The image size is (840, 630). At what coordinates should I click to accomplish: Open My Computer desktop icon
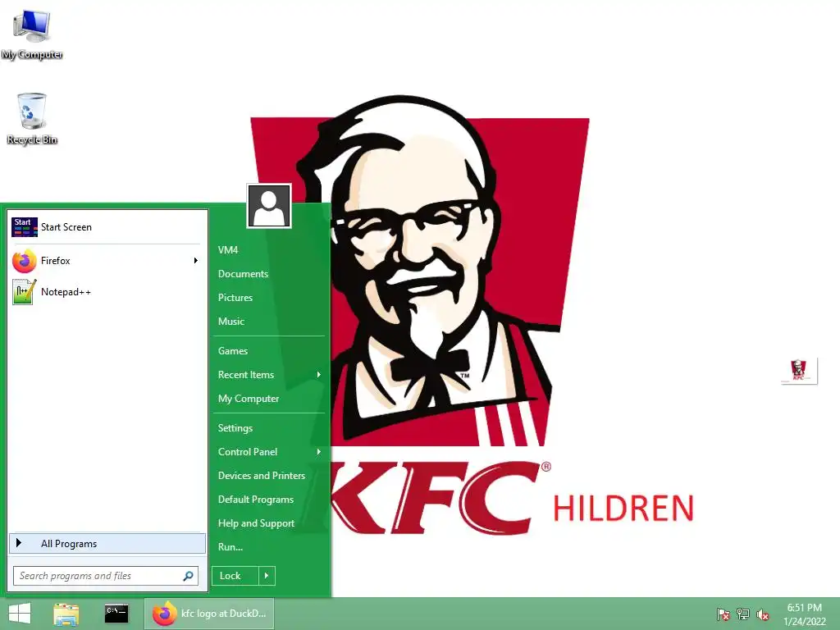pos(32,34)
